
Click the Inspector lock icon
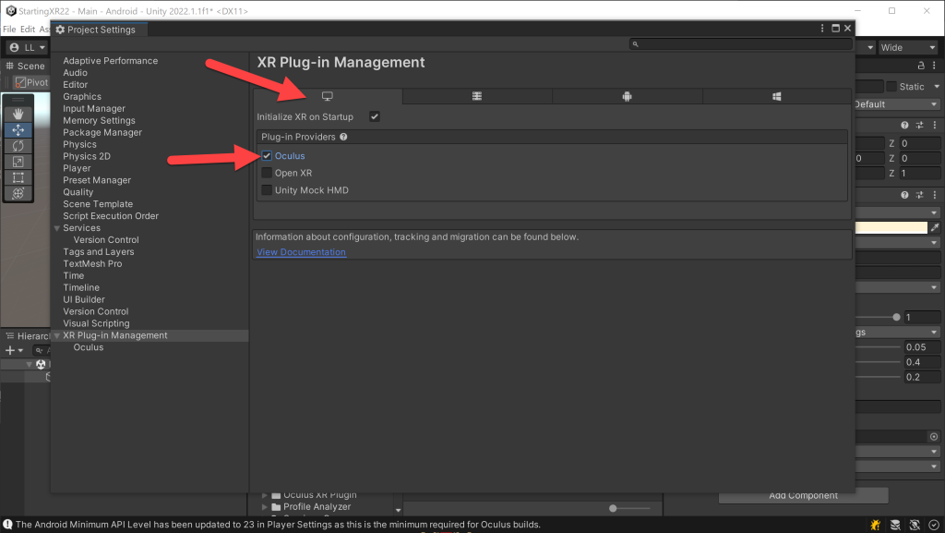921,66
